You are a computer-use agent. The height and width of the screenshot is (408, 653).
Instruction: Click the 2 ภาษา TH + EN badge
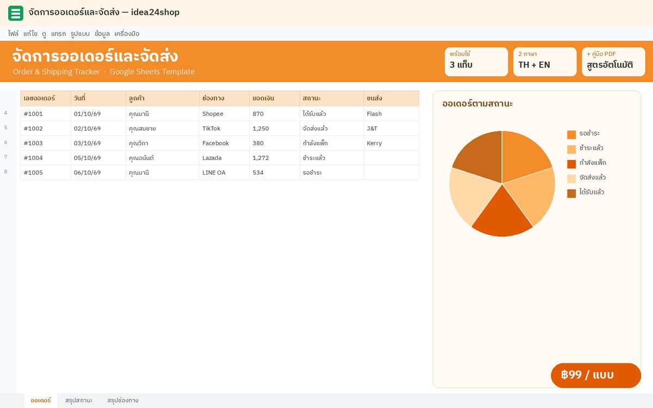[545, 61]
